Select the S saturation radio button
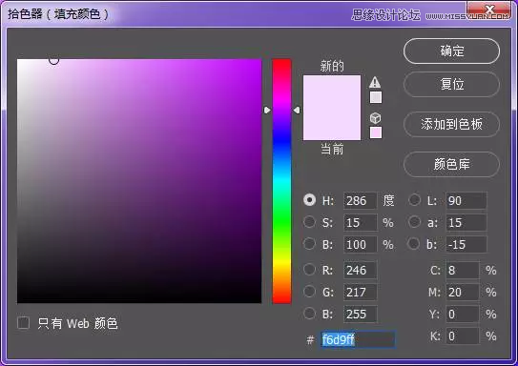 point(309,222)
